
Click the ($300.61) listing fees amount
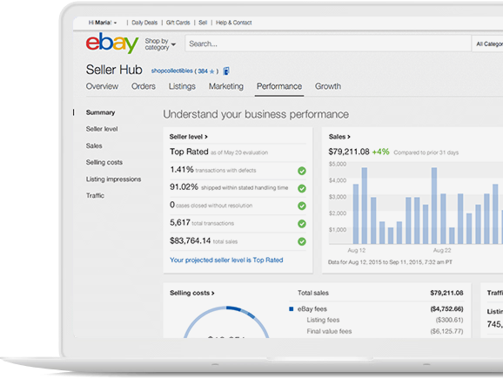click(x=449, y=320)
